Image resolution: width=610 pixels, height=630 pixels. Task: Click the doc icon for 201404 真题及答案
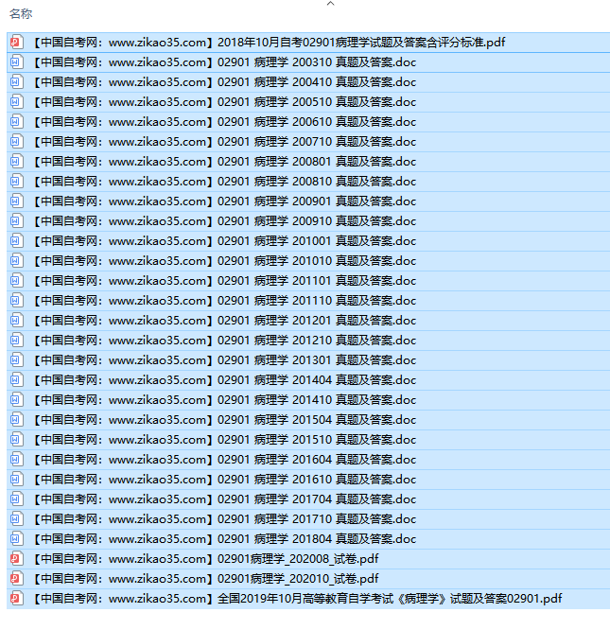pyautogui.click(x=16, y=380)
